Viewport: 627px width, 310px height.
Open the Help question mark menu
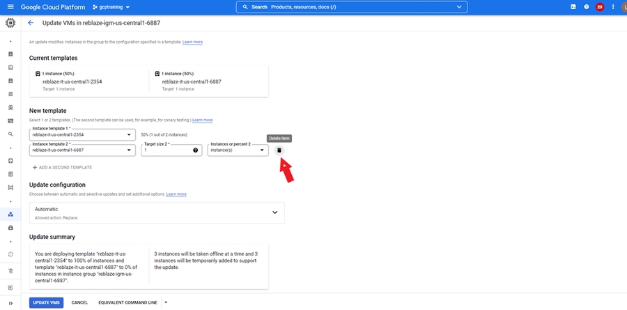click(x=587, y=7)
